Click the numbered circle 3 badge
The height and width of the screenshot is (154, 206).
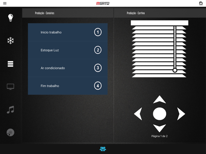(98, 68)
